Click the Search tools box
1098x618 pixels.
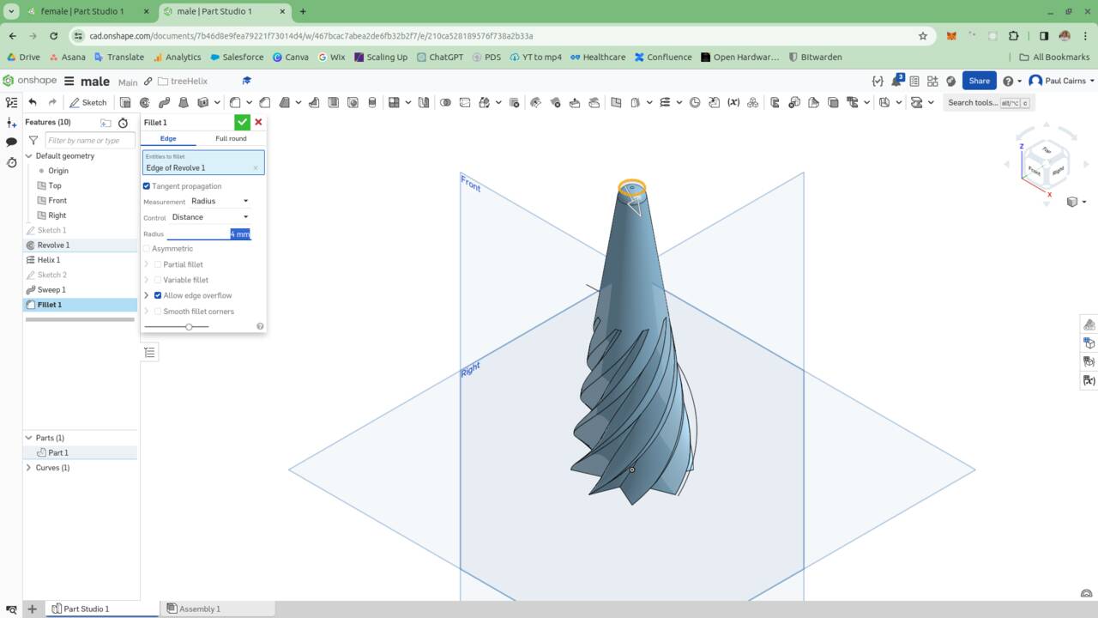pyautogui.click(x=988, y=102)
